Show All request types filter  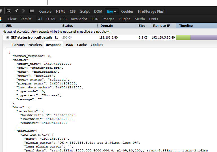tap(40, 19)
